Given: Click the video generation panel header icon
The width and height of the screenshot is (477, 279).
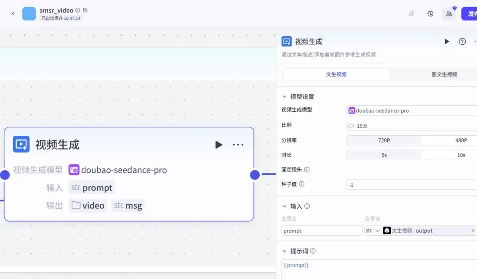Looking at the screenshot, I should coord(287,42).
